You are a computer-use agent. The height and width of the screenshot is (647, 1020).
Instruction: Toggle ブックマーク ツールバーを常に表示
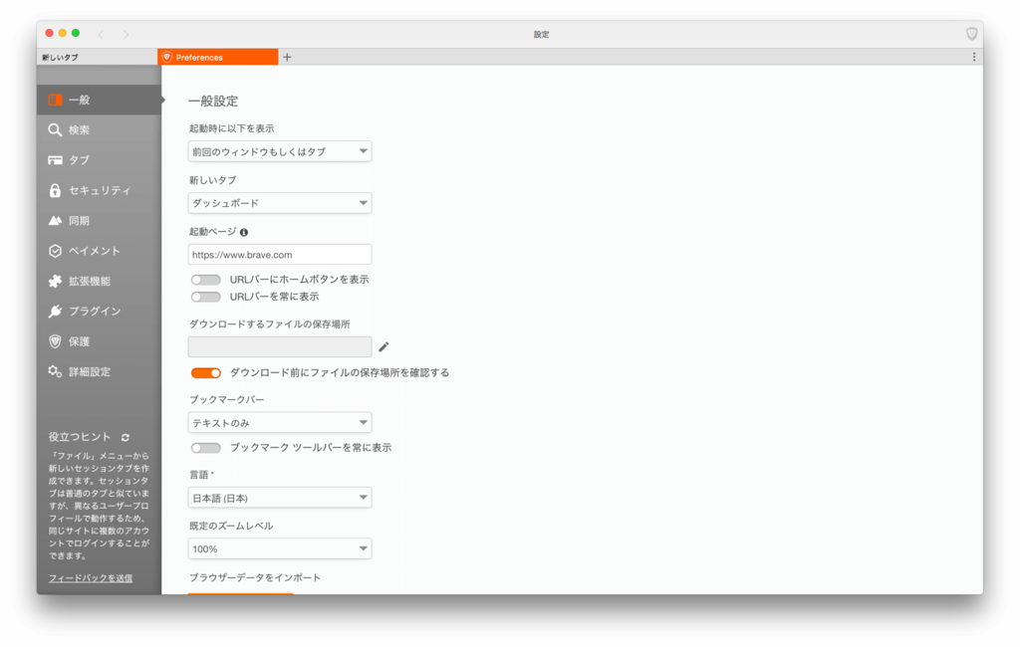tap(206, 447)
